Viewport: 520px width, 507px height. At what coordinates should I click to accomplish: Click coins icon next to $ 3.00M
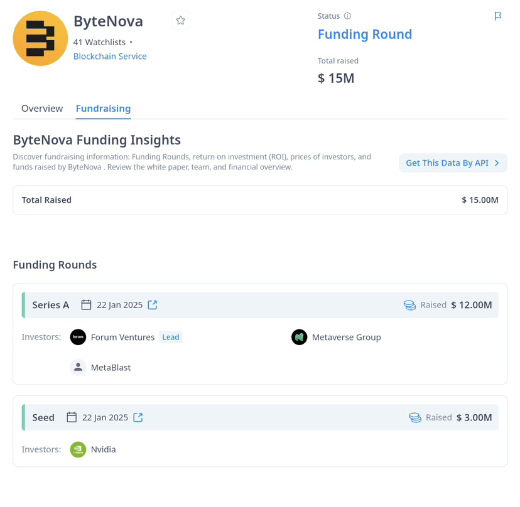(x=415, y=417)
